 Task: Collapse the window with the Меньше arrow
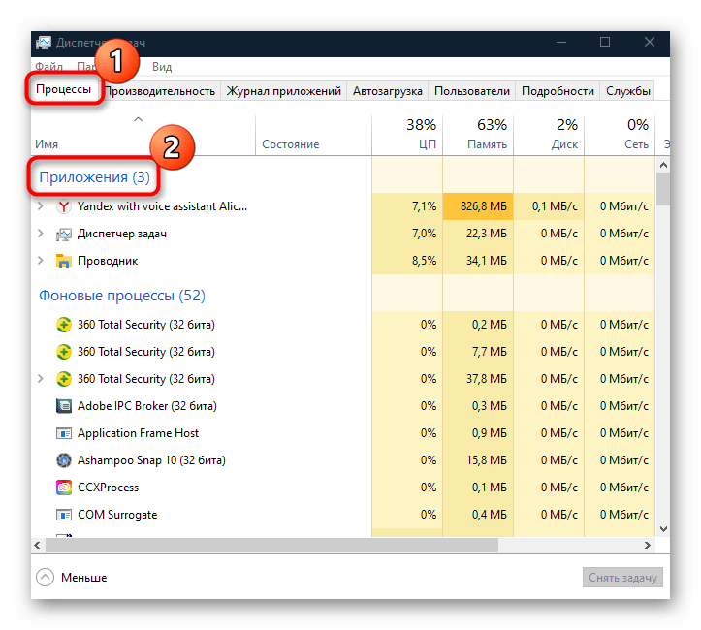(x=46, y=578)
